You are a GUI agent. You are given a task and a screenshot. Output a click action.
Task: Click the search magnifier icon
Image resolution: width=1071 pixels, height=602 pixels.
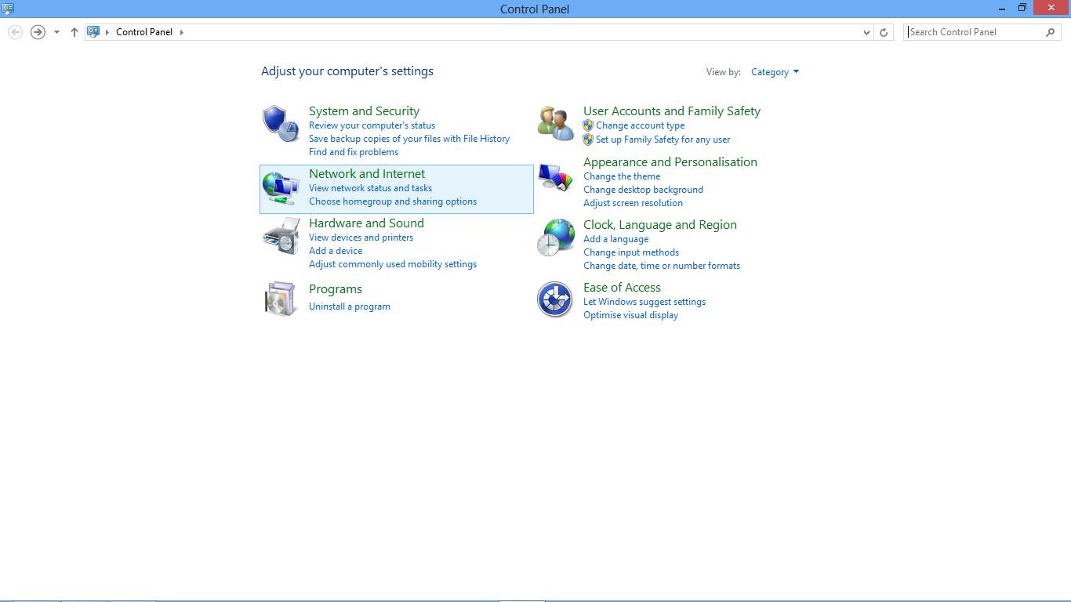point(1051,32)
